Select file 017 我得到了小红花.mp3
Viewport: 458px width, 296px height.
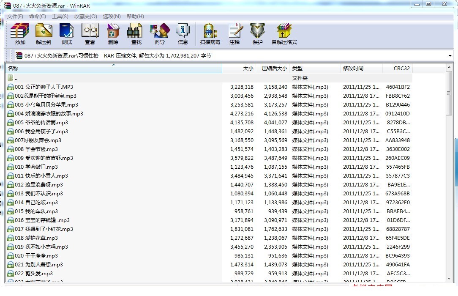[x=44, y=229]
